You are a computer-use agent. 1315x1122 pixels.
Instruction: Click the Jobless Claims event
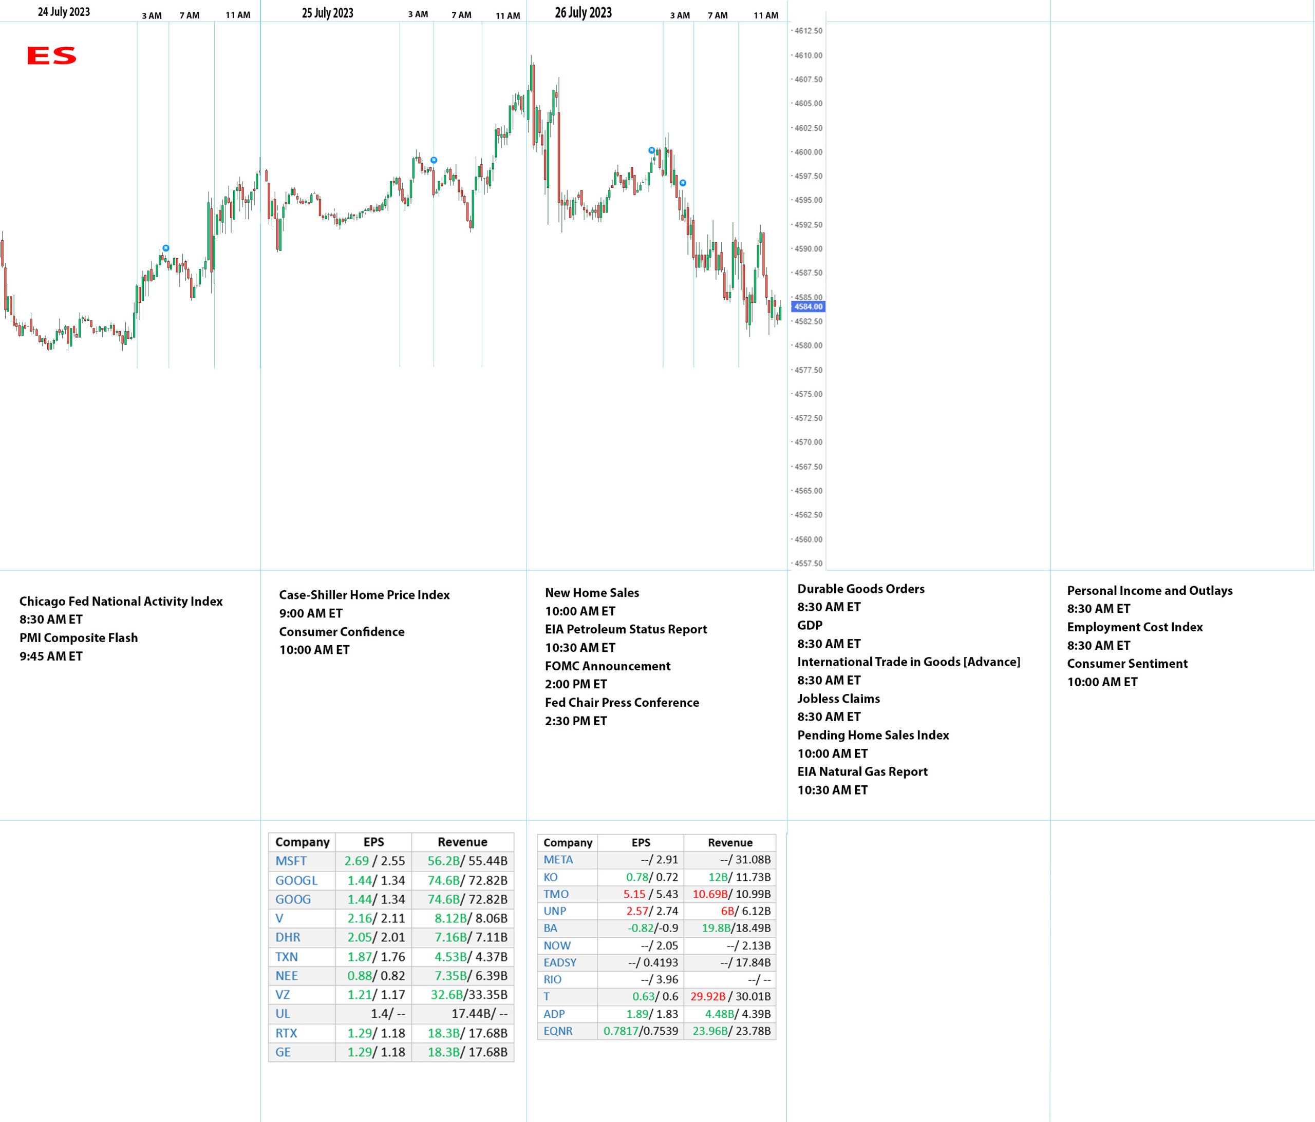[x=838, y=699]
